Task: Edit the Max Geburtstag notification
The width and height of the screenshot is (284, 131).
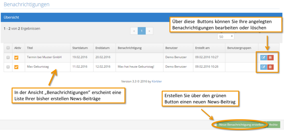Action: [264, 67]
